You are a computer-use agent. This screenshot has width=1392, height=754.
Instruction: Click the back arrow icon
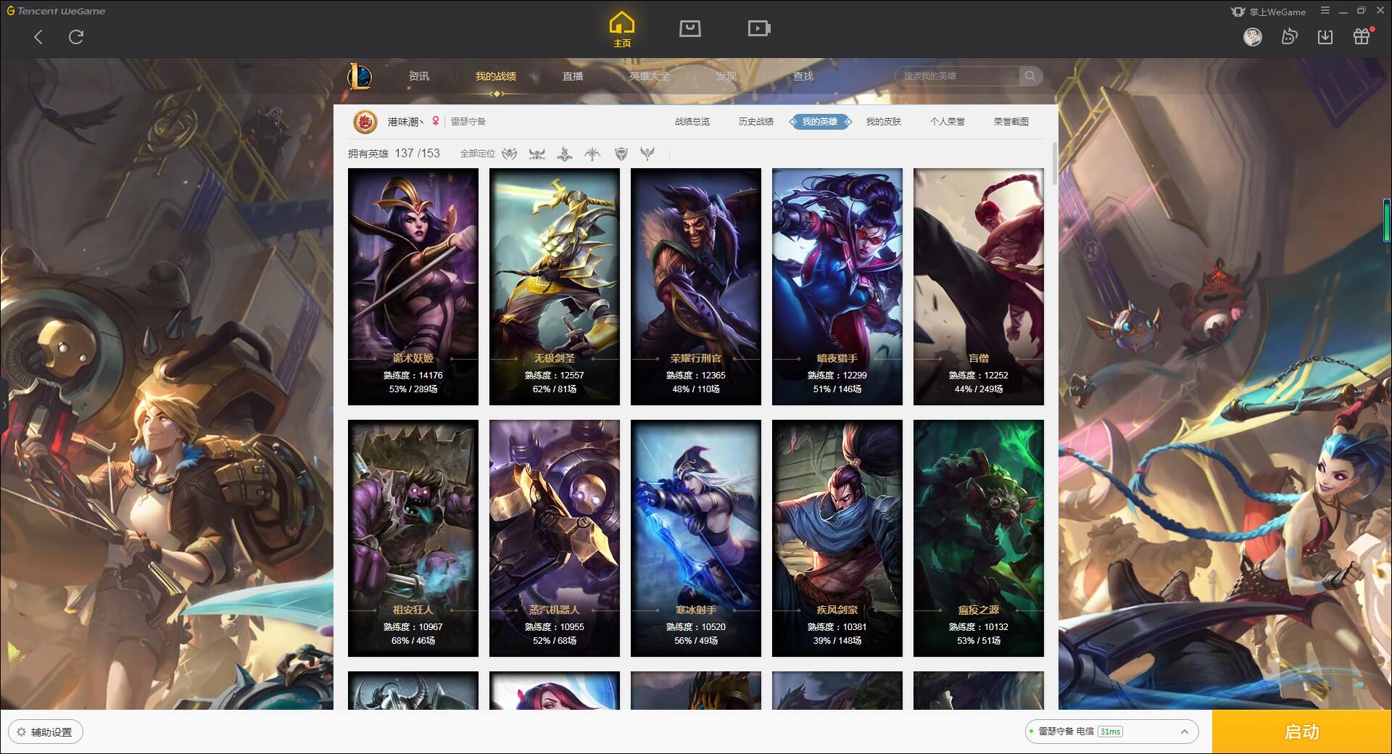38,37
